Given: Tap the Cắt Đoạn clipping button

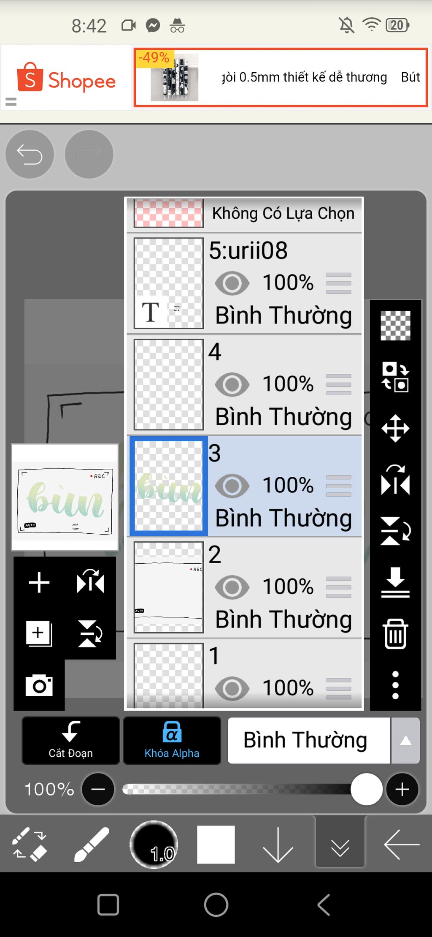Looking at the screenshot, I should (x=70, y=740).
